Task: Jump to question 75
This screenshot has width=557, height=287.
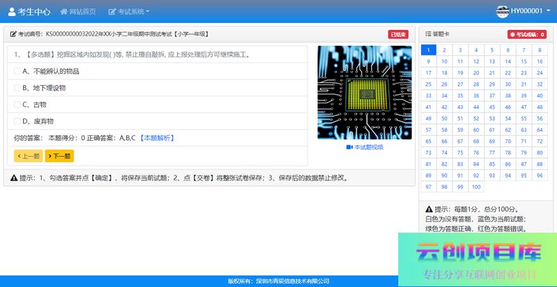Action: (x=460, y=153)
